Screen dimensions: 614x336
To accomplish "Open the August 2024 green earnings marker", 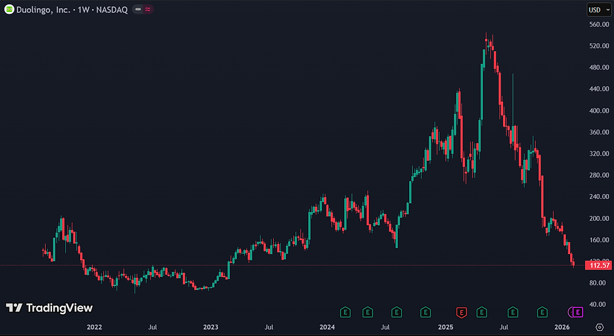I will (x=397, y=312).
